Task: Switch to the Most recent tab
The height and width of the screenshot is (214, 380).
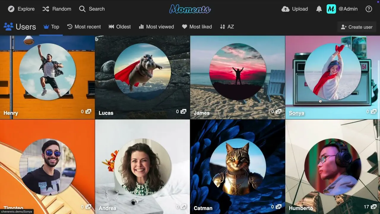Action: (84, 27)
